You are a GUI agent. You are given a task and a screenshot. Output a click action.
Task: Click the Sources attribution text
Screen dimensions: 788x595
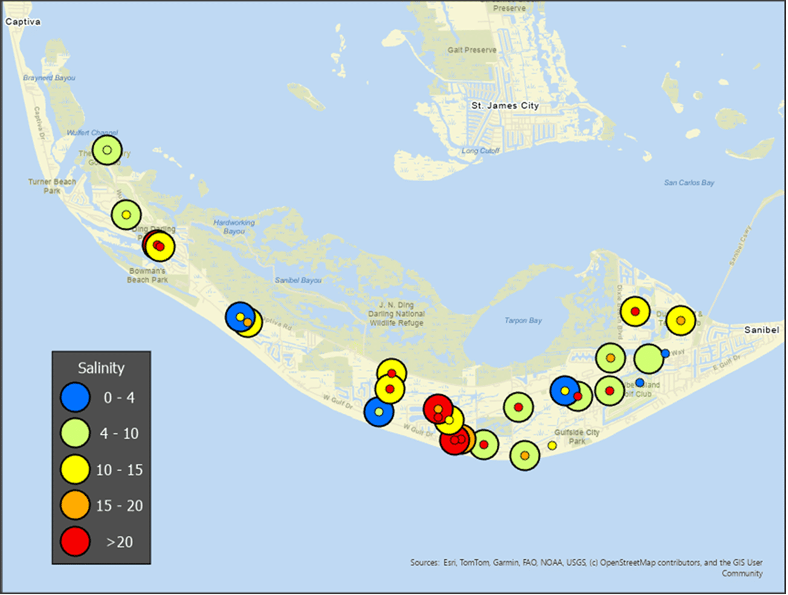(x=586, y=562)
